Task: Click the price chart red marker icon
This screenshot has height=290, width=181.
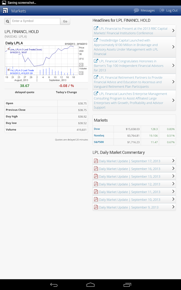Action: point(8,49)
